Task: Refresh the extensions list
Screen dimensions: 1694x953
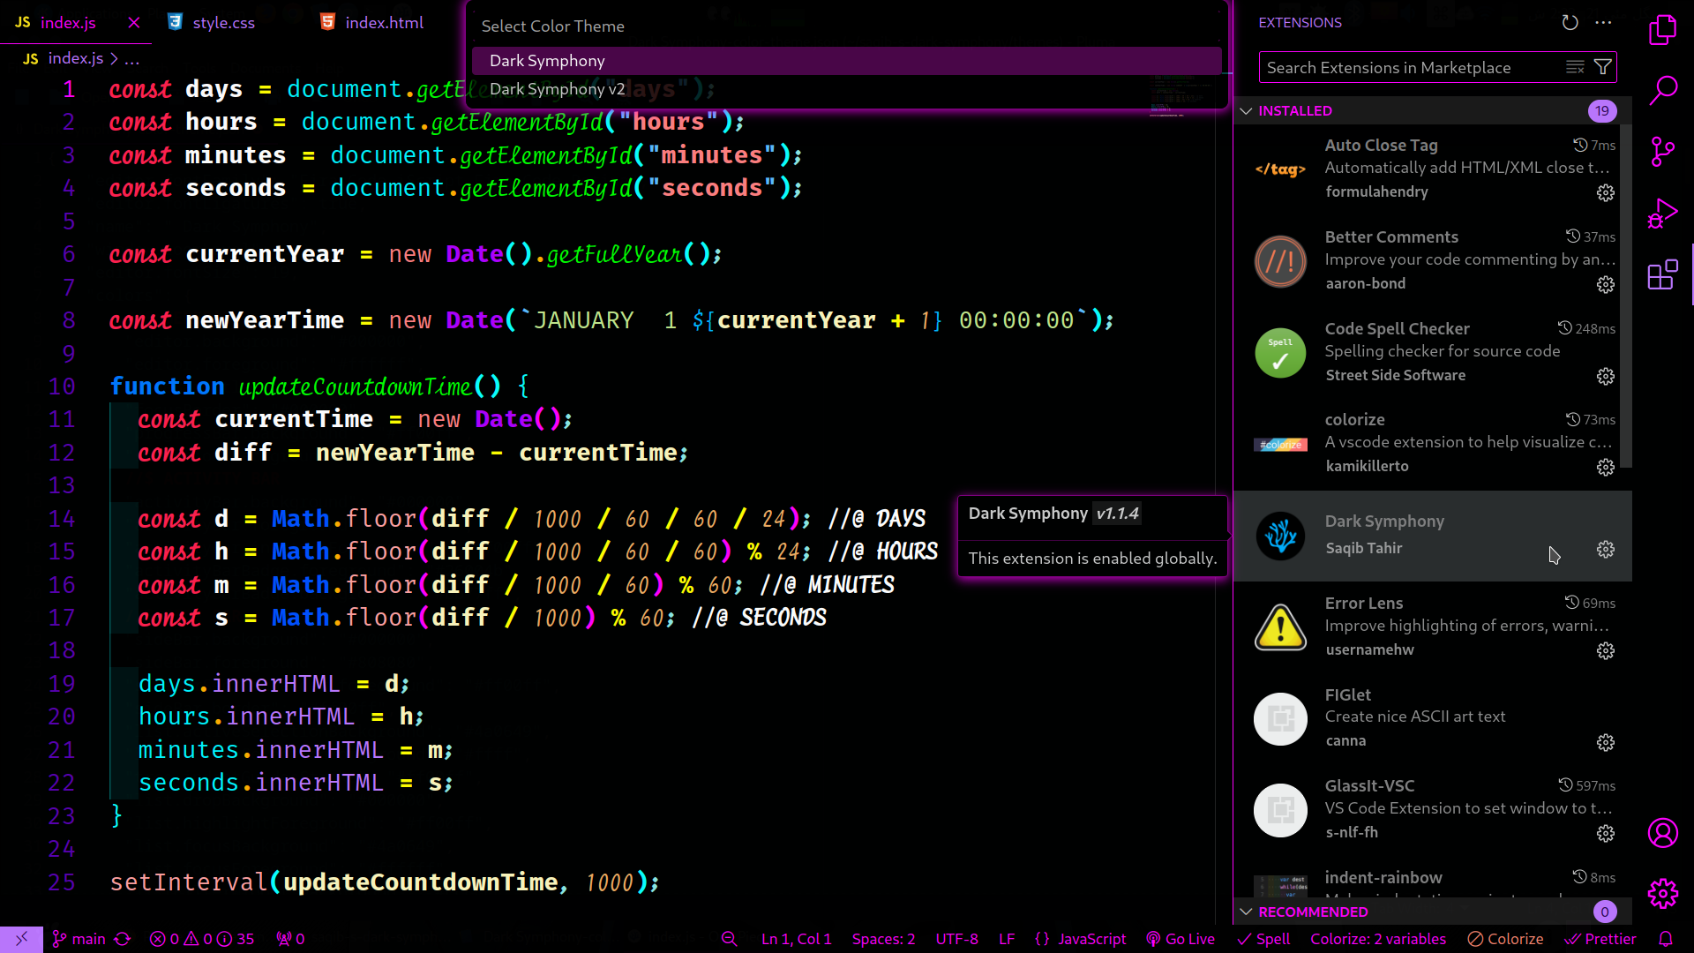Action: 1570,23
